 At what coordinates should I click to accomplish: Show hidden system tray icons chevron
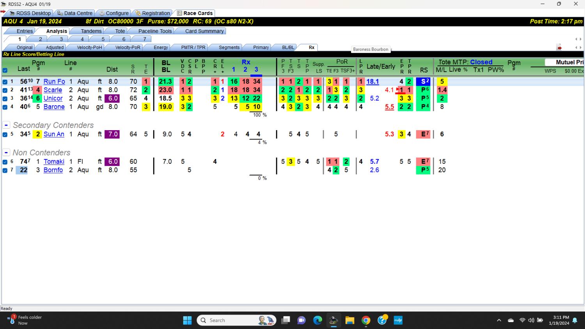point(499,320)
